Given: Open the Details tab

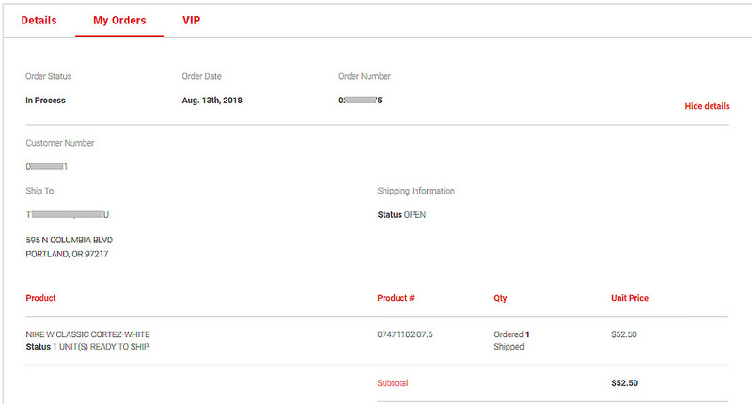Looking at the screenshot, I should pyautogui.click(x=39, y=20).
